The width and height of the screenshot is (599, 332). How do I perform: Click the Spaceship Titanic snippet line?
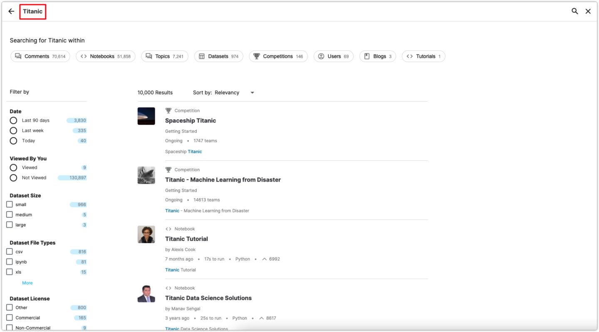183,152
